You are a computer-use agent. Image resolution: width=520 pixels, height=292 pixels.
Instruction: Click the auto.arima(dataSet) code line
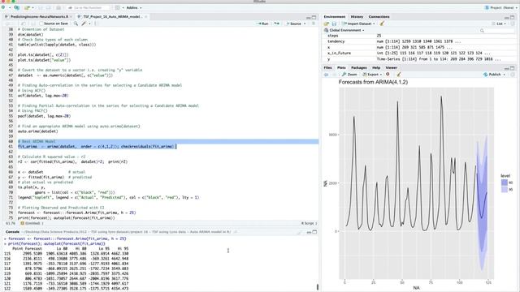pos(38,131)
